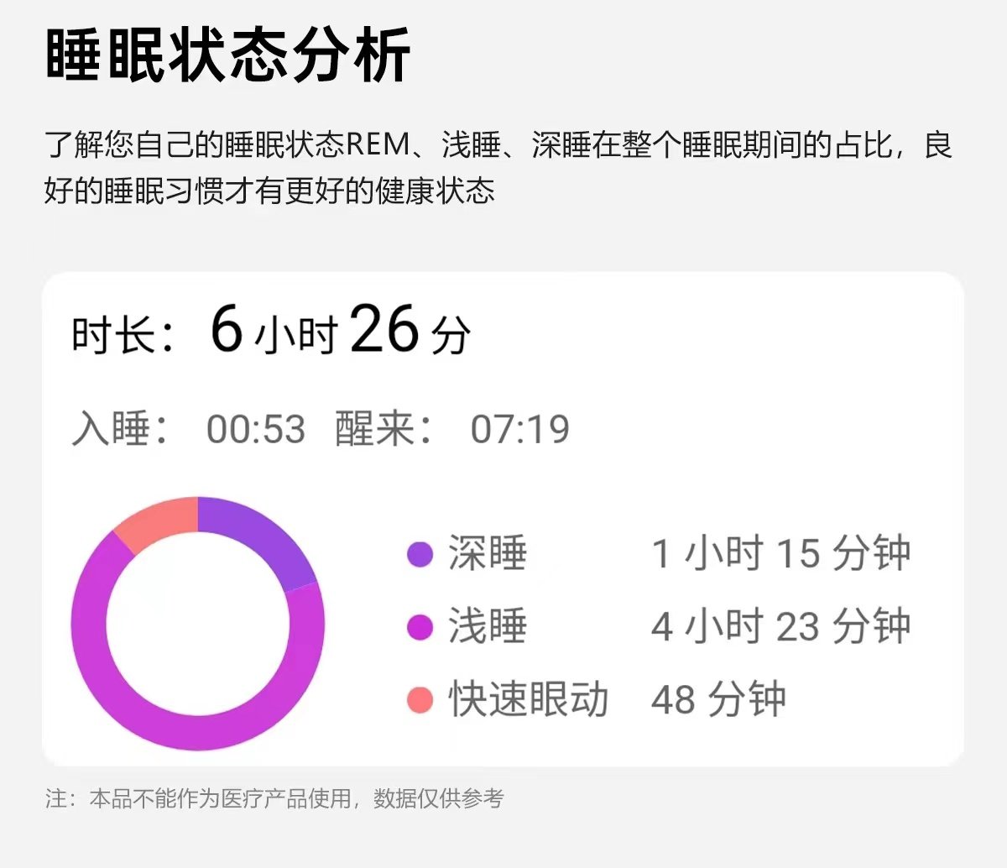Click the white center of donut chart
The width and height of the screenshot is (1007, 868).
click(198, 624)
